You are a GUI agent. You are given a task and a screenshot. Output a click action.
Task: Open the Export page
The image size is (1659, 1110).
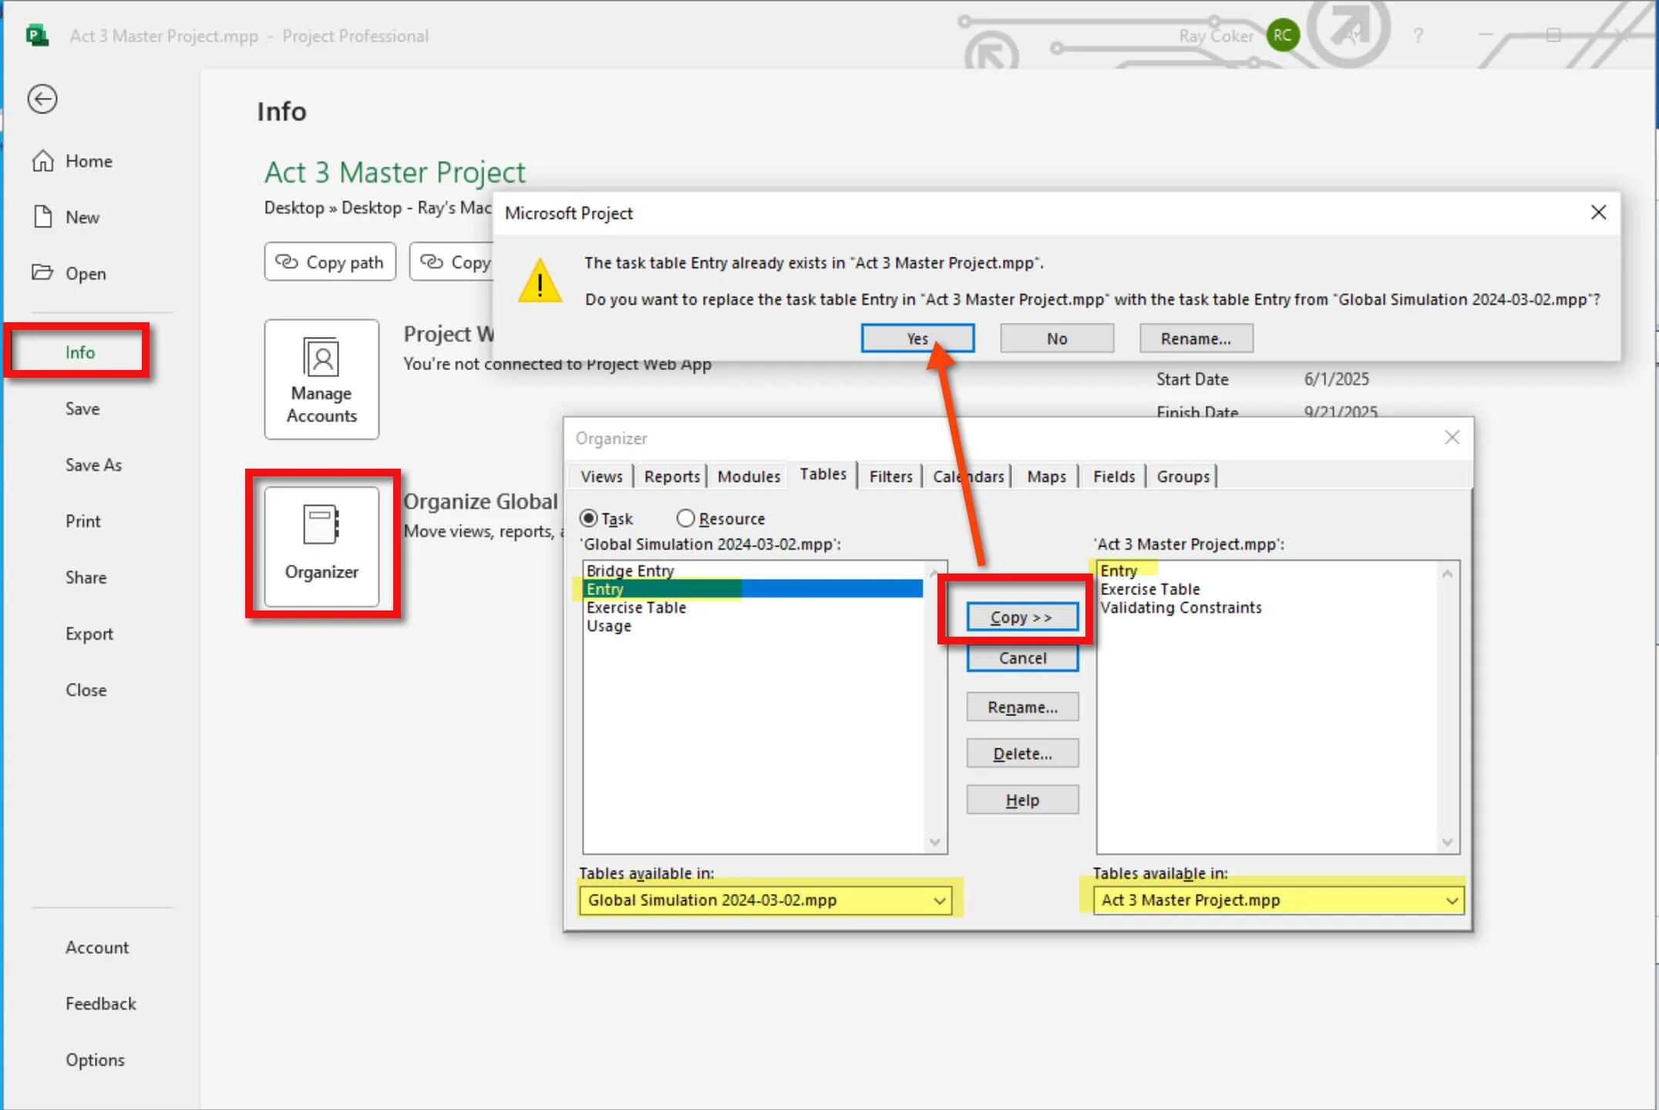click(x=89, y=634)
